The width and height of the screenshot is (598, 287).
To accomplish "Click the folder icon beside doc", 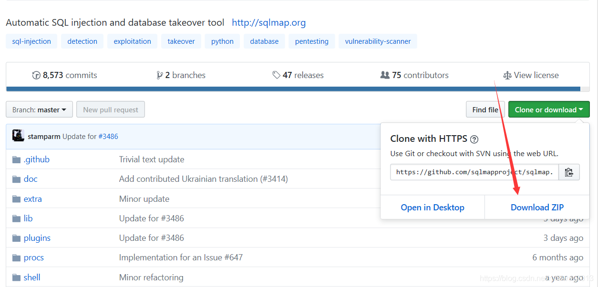I will coord(17,179).
